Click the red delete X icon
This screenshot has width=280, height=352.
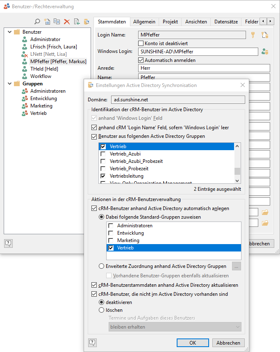tap(67, 22)
